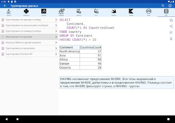Switch to the Swift language tab
The image size is (175, 123).
click(114, 12)
